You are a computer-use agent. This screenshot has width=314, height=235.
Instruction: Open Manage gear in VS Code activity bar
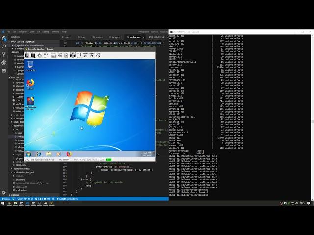[4, 193]
